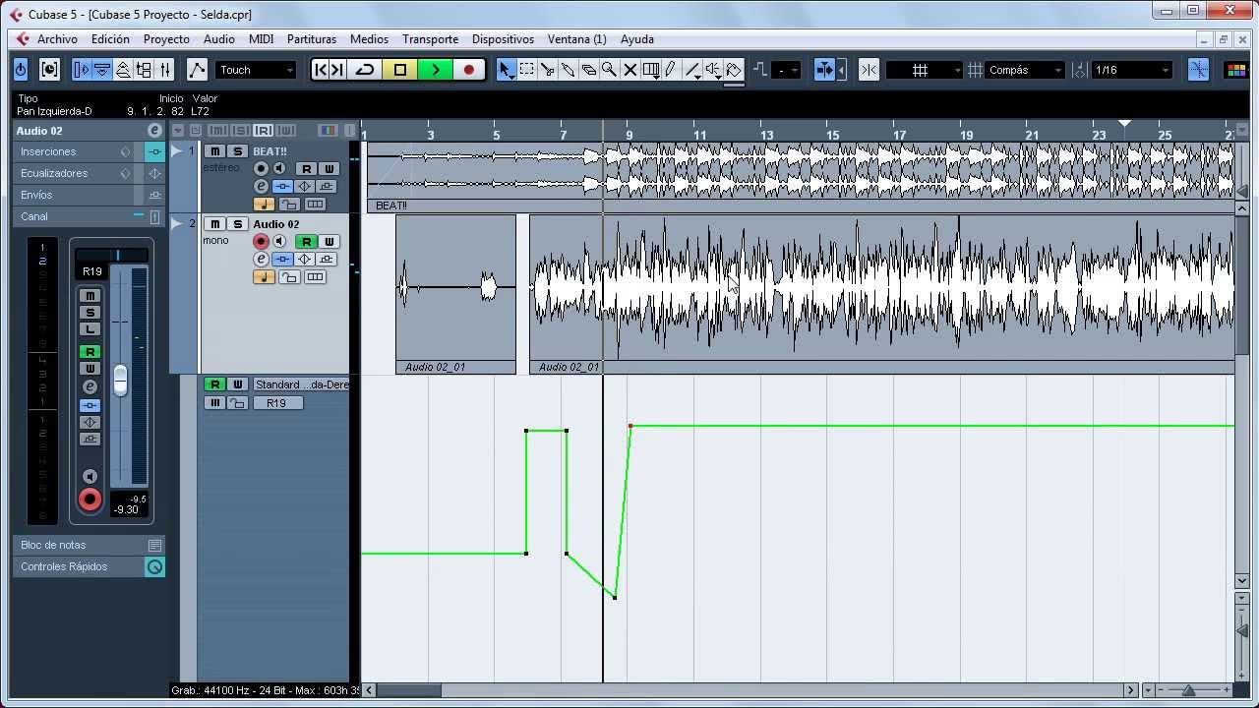Edit channel settings 'e' for Audio 02 inspector
This screenshot has width=1259, height=708.
pyautogui.click(x=154, y=131)
